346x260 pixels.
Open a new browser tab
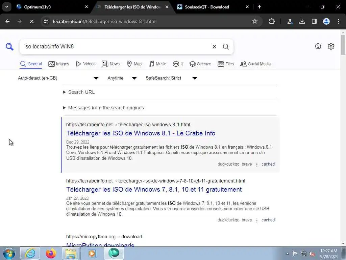point(259,7)
